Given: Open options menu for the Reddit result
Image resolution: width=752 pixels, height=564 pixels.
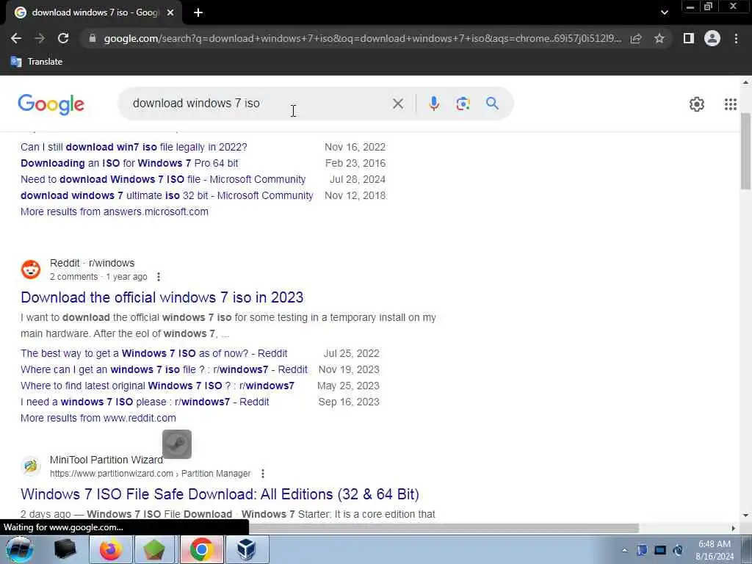Looking at the screenshot, I should pyautogui.click(x=159, y=277).
